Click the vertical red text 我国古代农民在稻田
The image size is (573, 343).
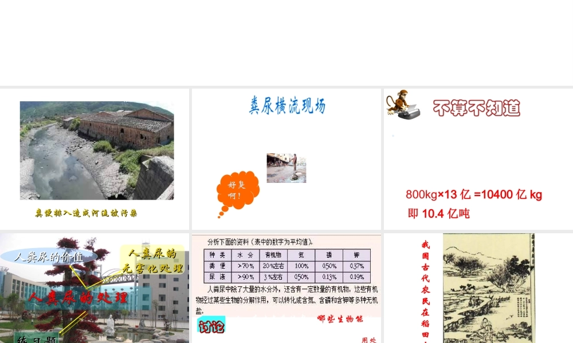[425, 292]
